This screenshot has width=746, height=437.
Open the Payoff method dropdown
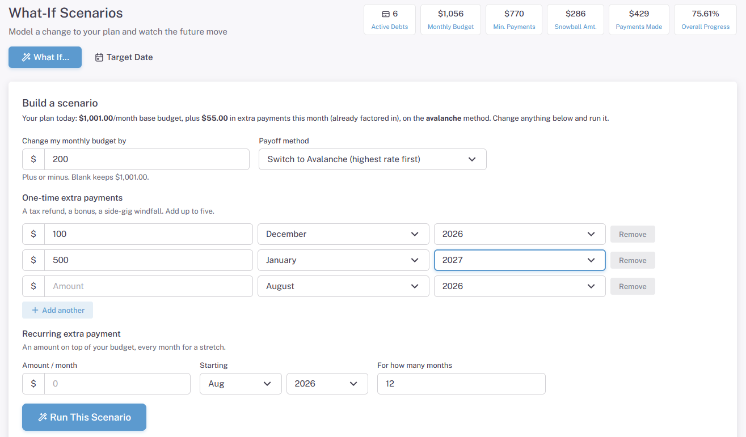[x=373, y=159]
